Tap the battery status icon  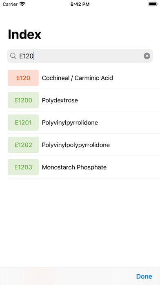click(153, 4)
